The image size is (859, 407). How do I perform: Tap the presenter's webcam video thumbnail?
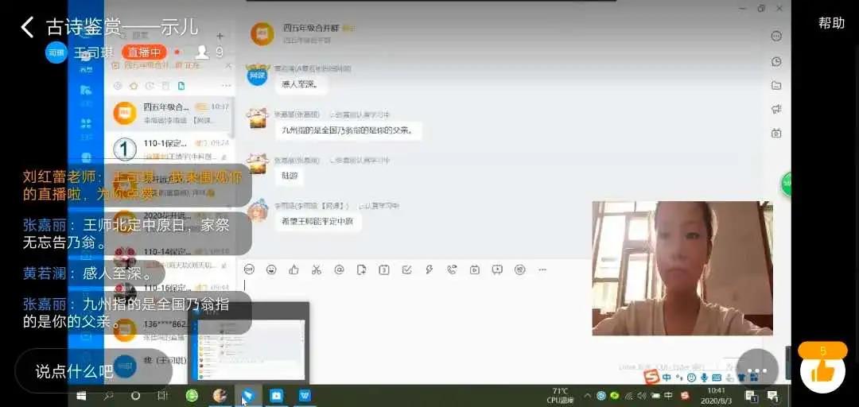tap(682, 268)
